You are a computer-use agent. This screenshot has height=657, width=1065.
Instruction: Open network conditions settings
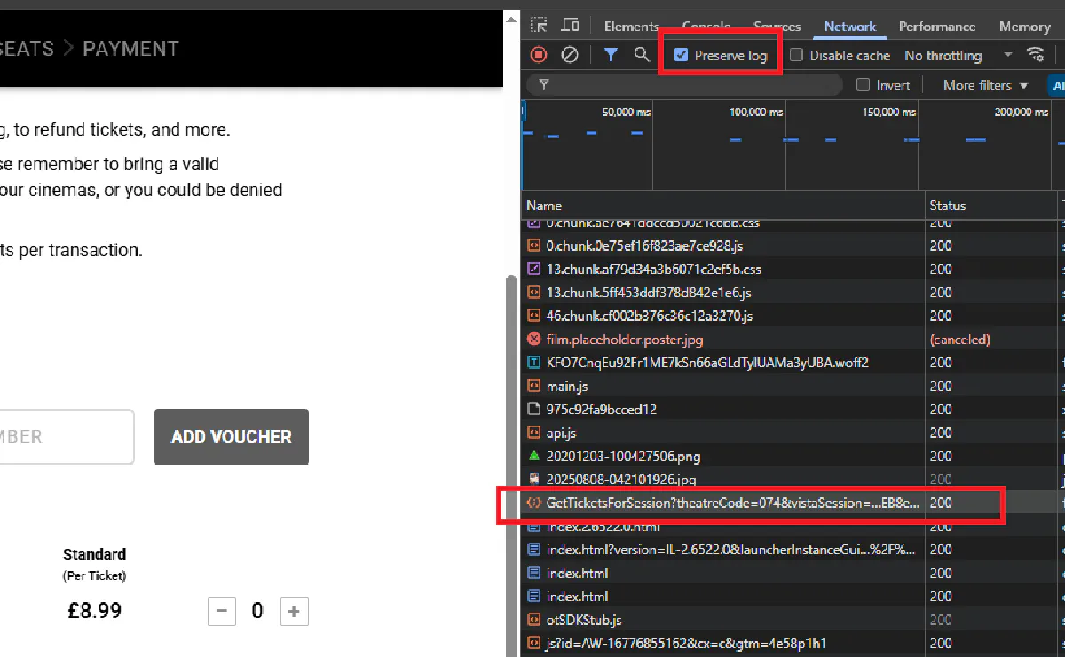coord(1037,55)
